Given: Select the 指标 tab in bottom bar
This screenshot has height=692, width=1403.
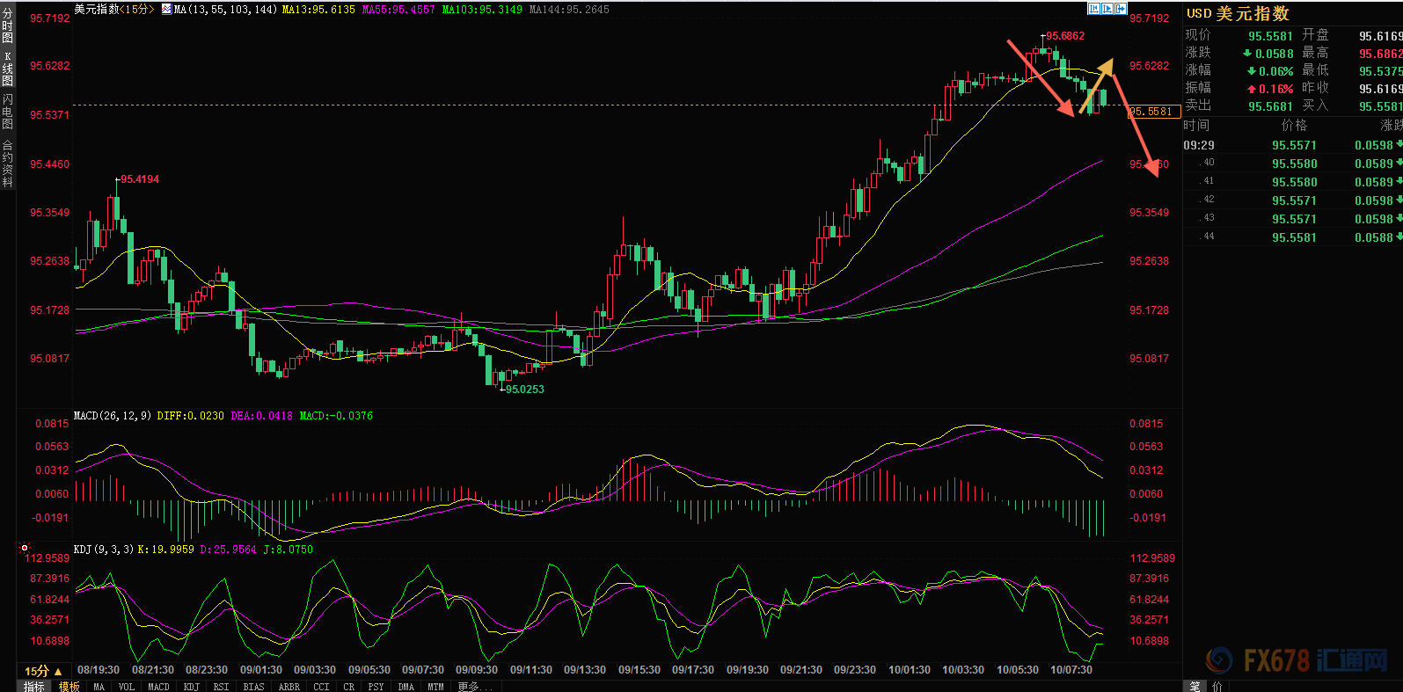Looking at the screenshot, I should pyautogui.click(x=34, y=687).
